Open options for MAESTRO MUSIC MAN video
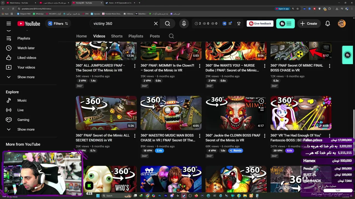Screen dimensions: 355x199 click(199, 136)
